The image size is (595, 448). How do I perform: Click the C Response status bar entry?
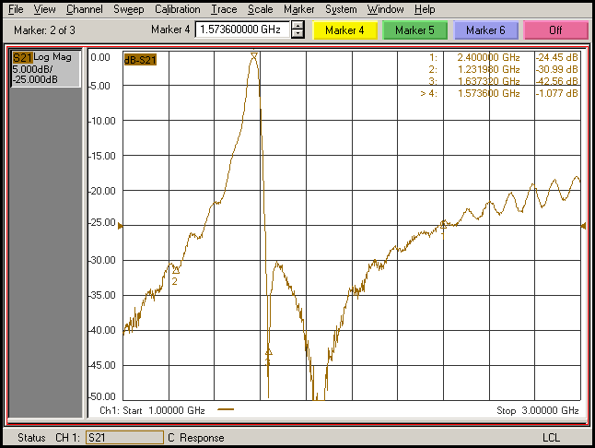pyautogui.click(x=196, y=438)
